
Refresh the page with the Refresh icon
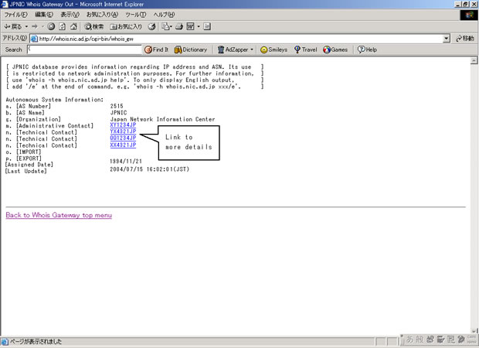tap(63, 26)
